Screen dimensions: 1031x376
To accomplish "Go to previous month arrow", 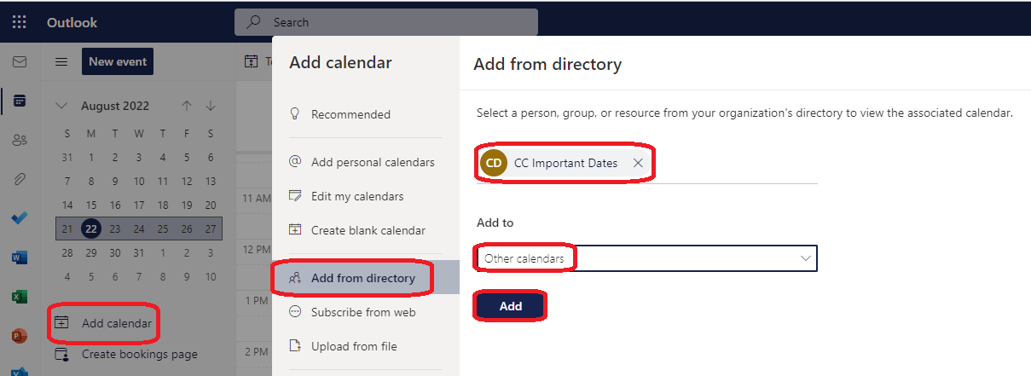I will click(x=187, y=106).
